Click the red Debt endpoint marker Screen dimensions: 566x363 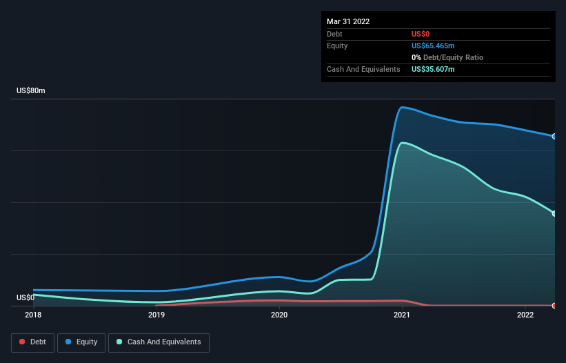[x=554, y=306]
